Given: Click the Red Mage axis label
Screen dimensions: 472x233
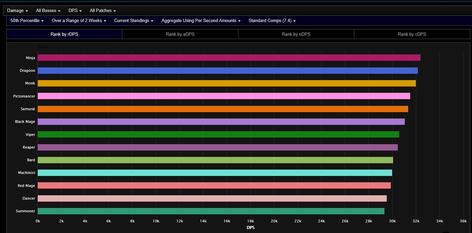Looking at the screenshot, I should coord(26,186).
